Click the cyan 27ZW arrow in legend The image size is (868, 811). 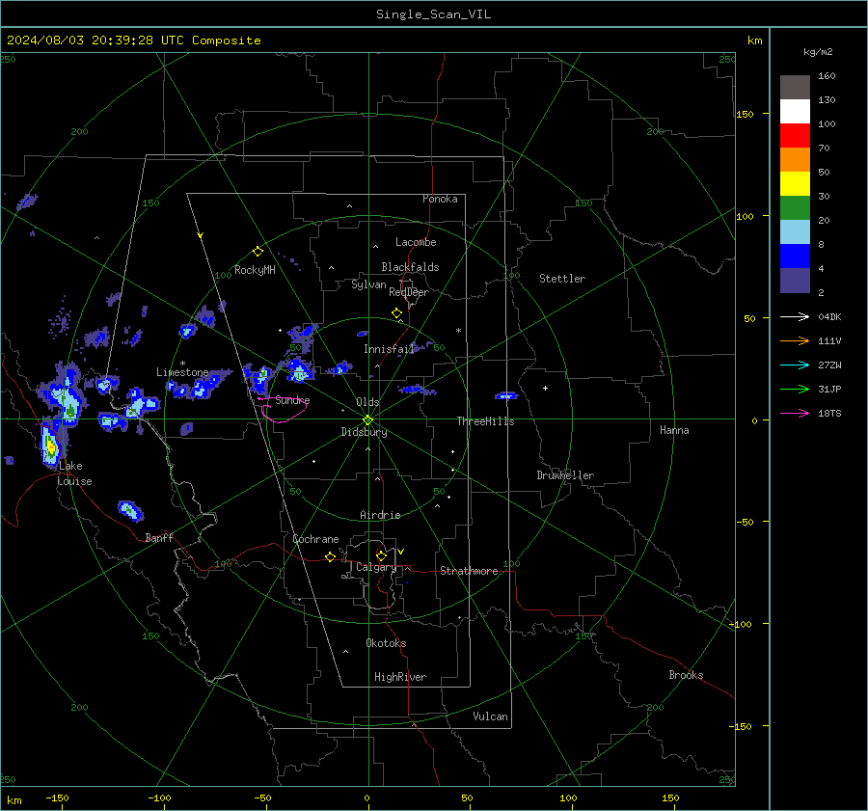click(795, 365)
